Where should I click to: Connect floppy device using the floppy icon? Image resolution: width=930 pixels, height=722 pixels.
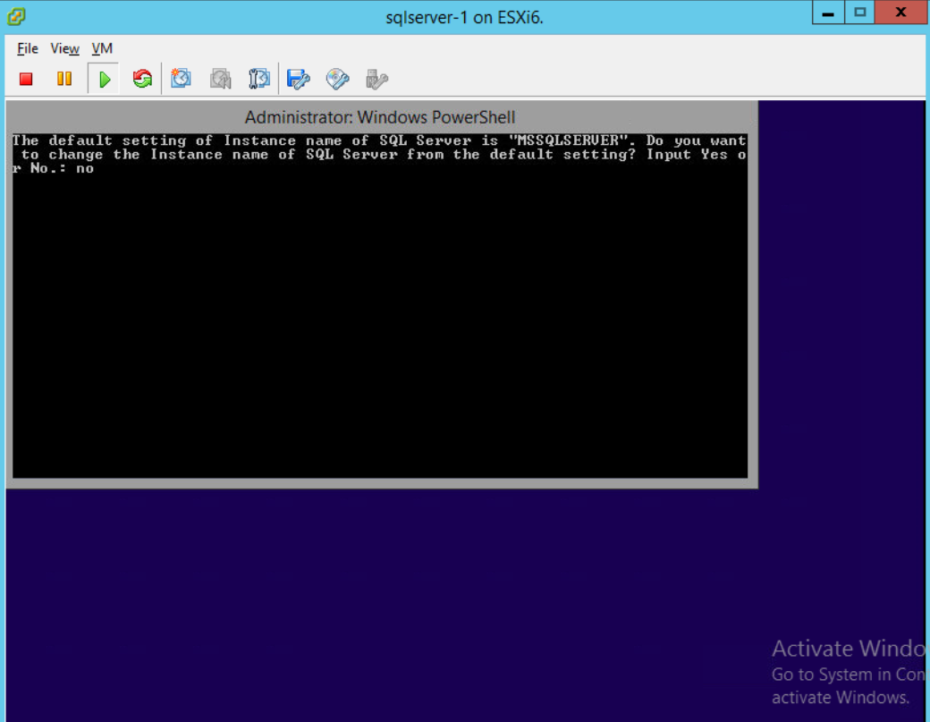299,79
